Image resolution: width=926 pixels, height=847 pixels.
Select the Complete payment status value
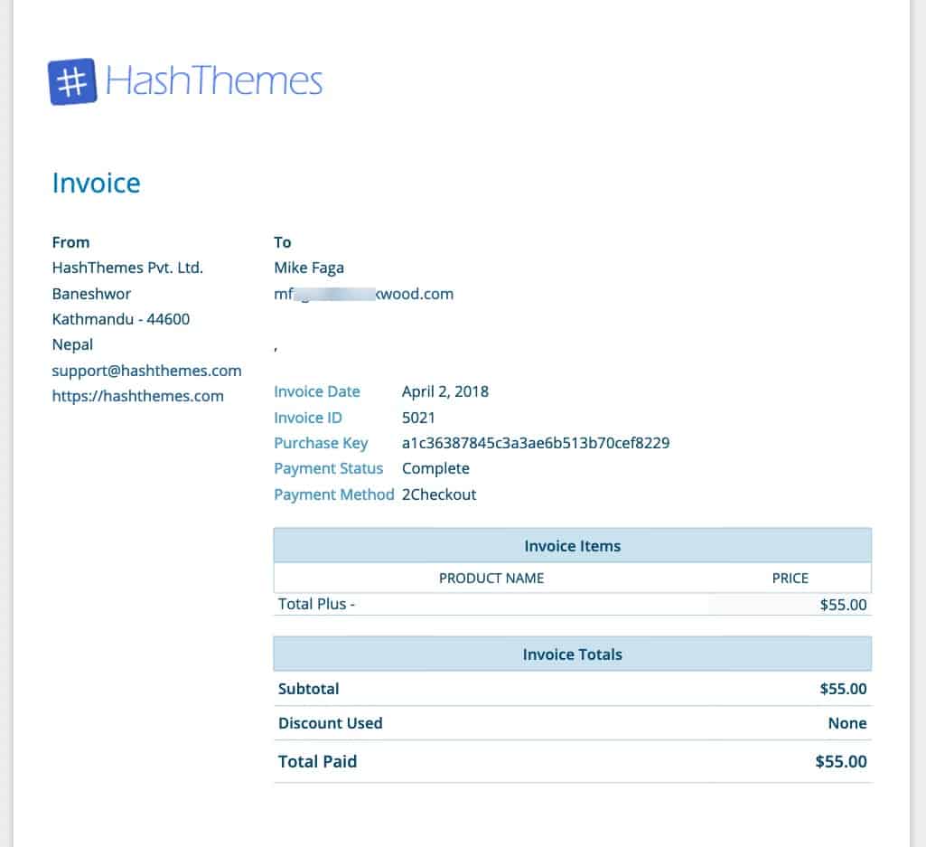coord(435,469)
